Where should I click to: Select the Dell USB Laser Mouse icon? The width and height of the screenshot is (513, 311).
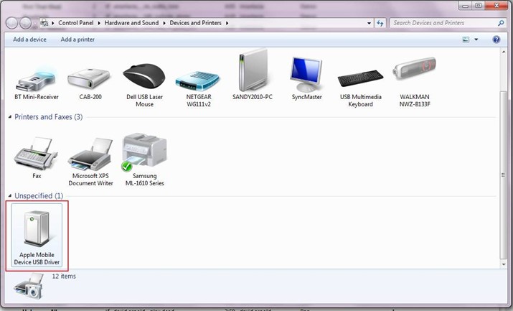[144, 78]
